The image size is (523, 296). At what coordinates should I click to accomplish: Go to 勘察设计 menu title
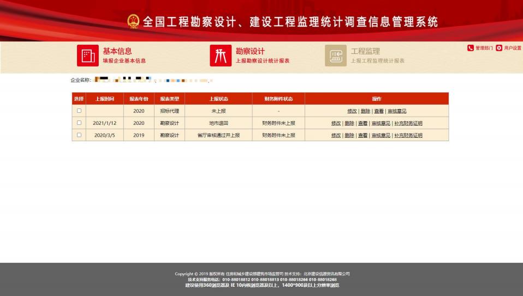coord(250,51)
